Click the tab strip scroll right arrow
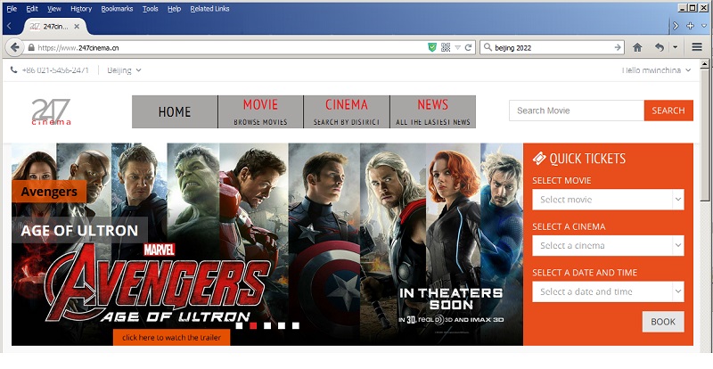713x369 pixels. (676, 26)
